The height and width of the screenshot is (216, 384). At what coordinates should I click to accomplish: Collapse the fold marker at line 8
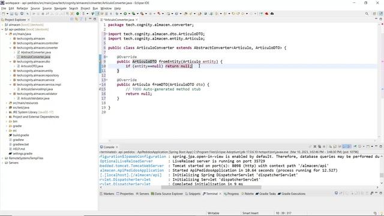[x=107, y=57]
